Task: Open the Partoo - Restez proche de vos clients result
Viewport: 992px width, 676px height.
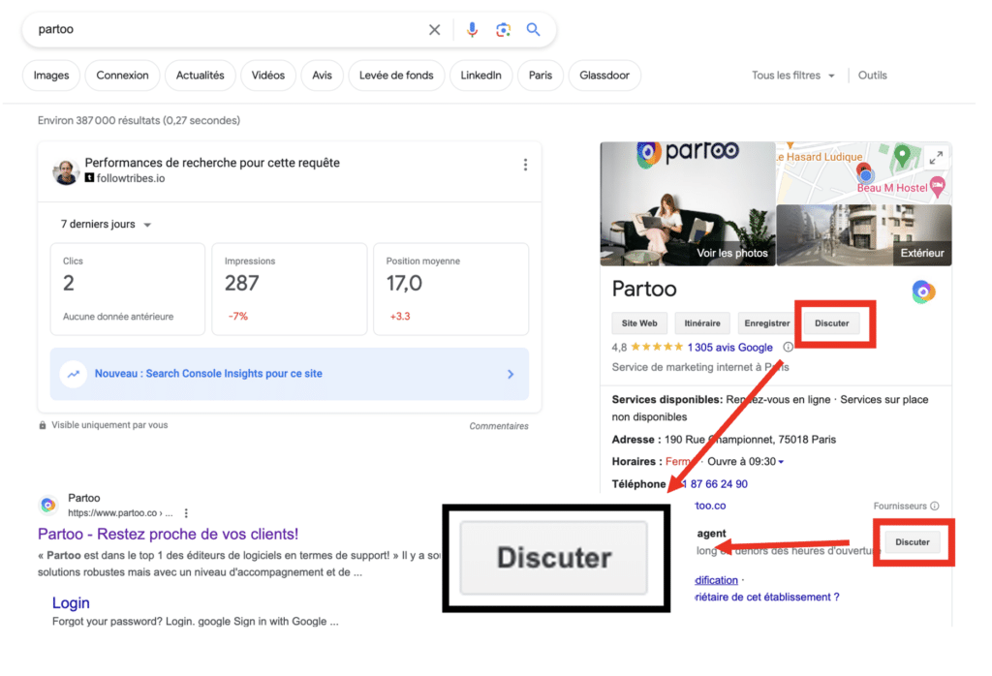Action: click(x=168, y=534)
